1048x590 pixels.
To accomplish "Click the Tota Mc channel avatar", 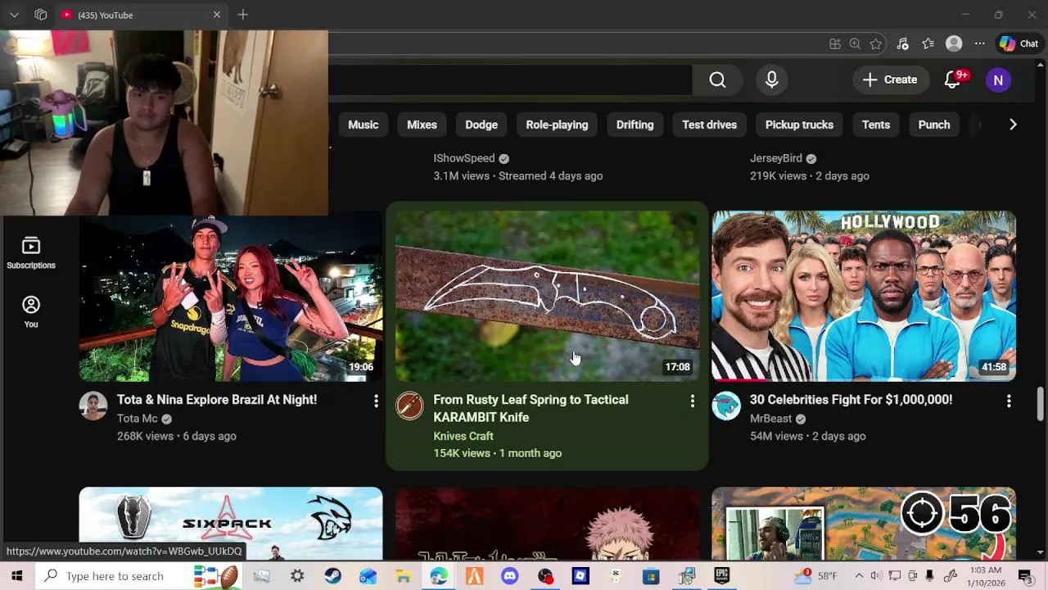I will pos(93,406).
